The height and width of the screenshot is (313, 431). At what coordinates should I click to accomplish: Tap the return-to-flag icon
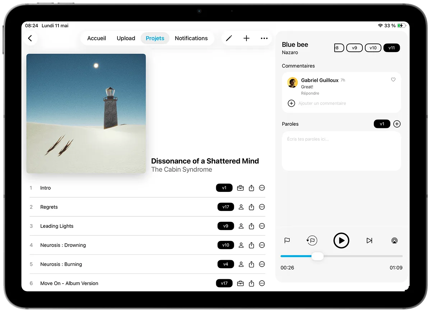pos(312,240)
